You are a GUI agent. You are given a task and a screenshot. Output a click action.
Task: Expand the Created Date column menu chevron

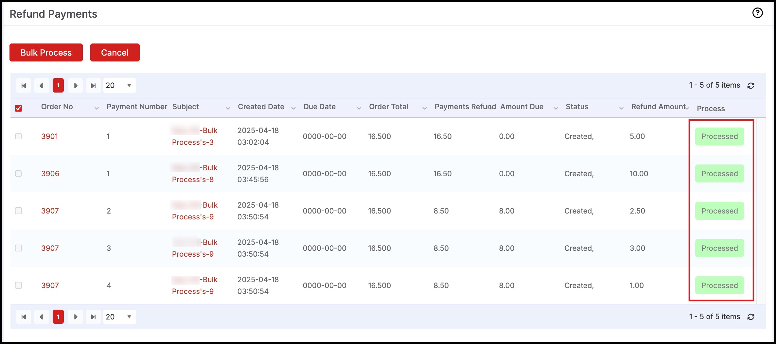pyautogui.click(x=293, y=108)
